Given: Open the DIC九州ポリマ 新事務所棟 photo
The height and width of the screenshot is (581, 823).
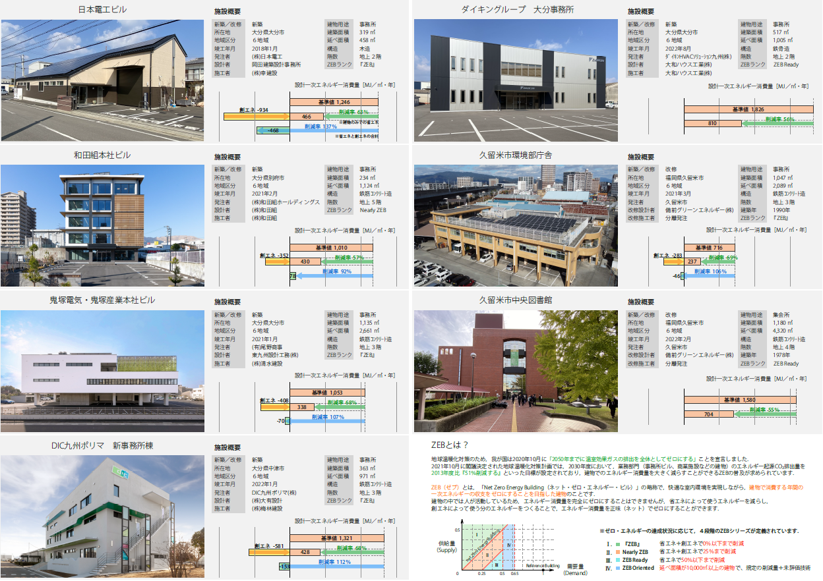Looking at the screenshot, I should pos(102,514).
